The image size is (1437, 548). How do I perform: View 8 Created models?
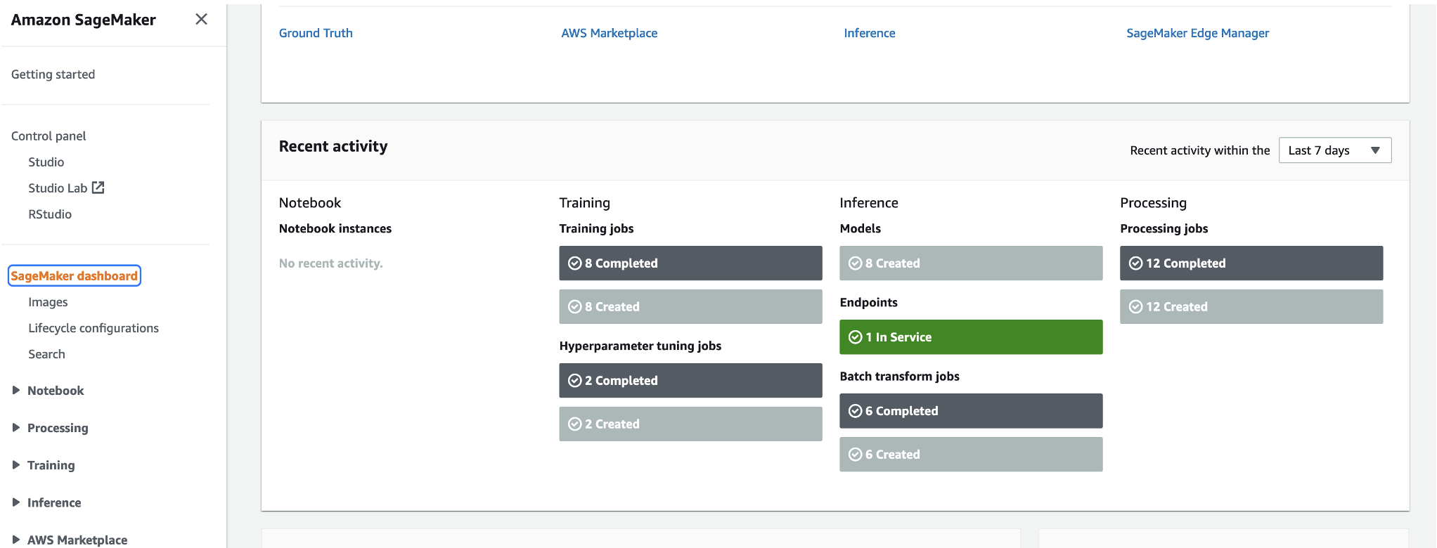971,263
